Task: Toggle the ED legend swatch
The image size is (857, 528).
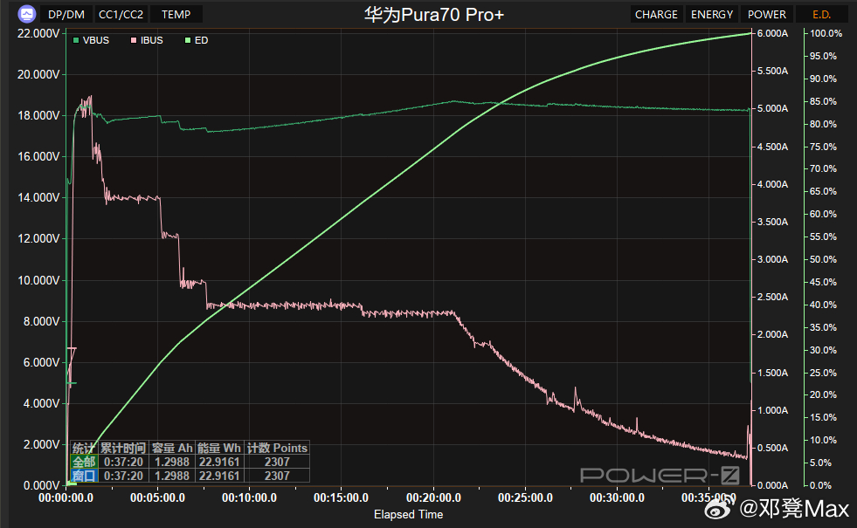Action: coord(188,40)
